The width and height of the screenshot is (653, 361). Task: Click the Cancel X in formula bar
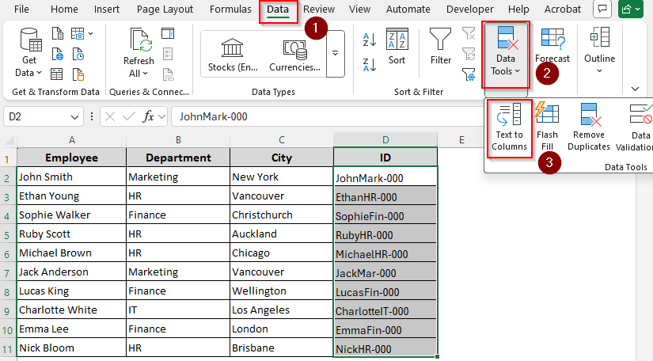110,116
